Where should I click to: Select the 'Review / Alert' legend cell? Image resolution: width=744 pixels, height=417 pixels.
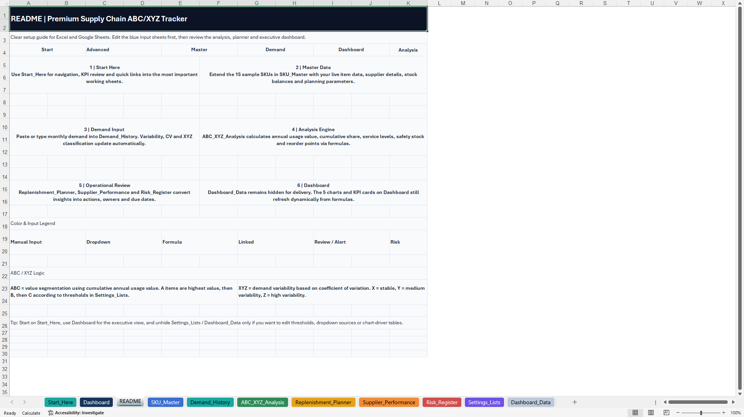tap(351, 242)
